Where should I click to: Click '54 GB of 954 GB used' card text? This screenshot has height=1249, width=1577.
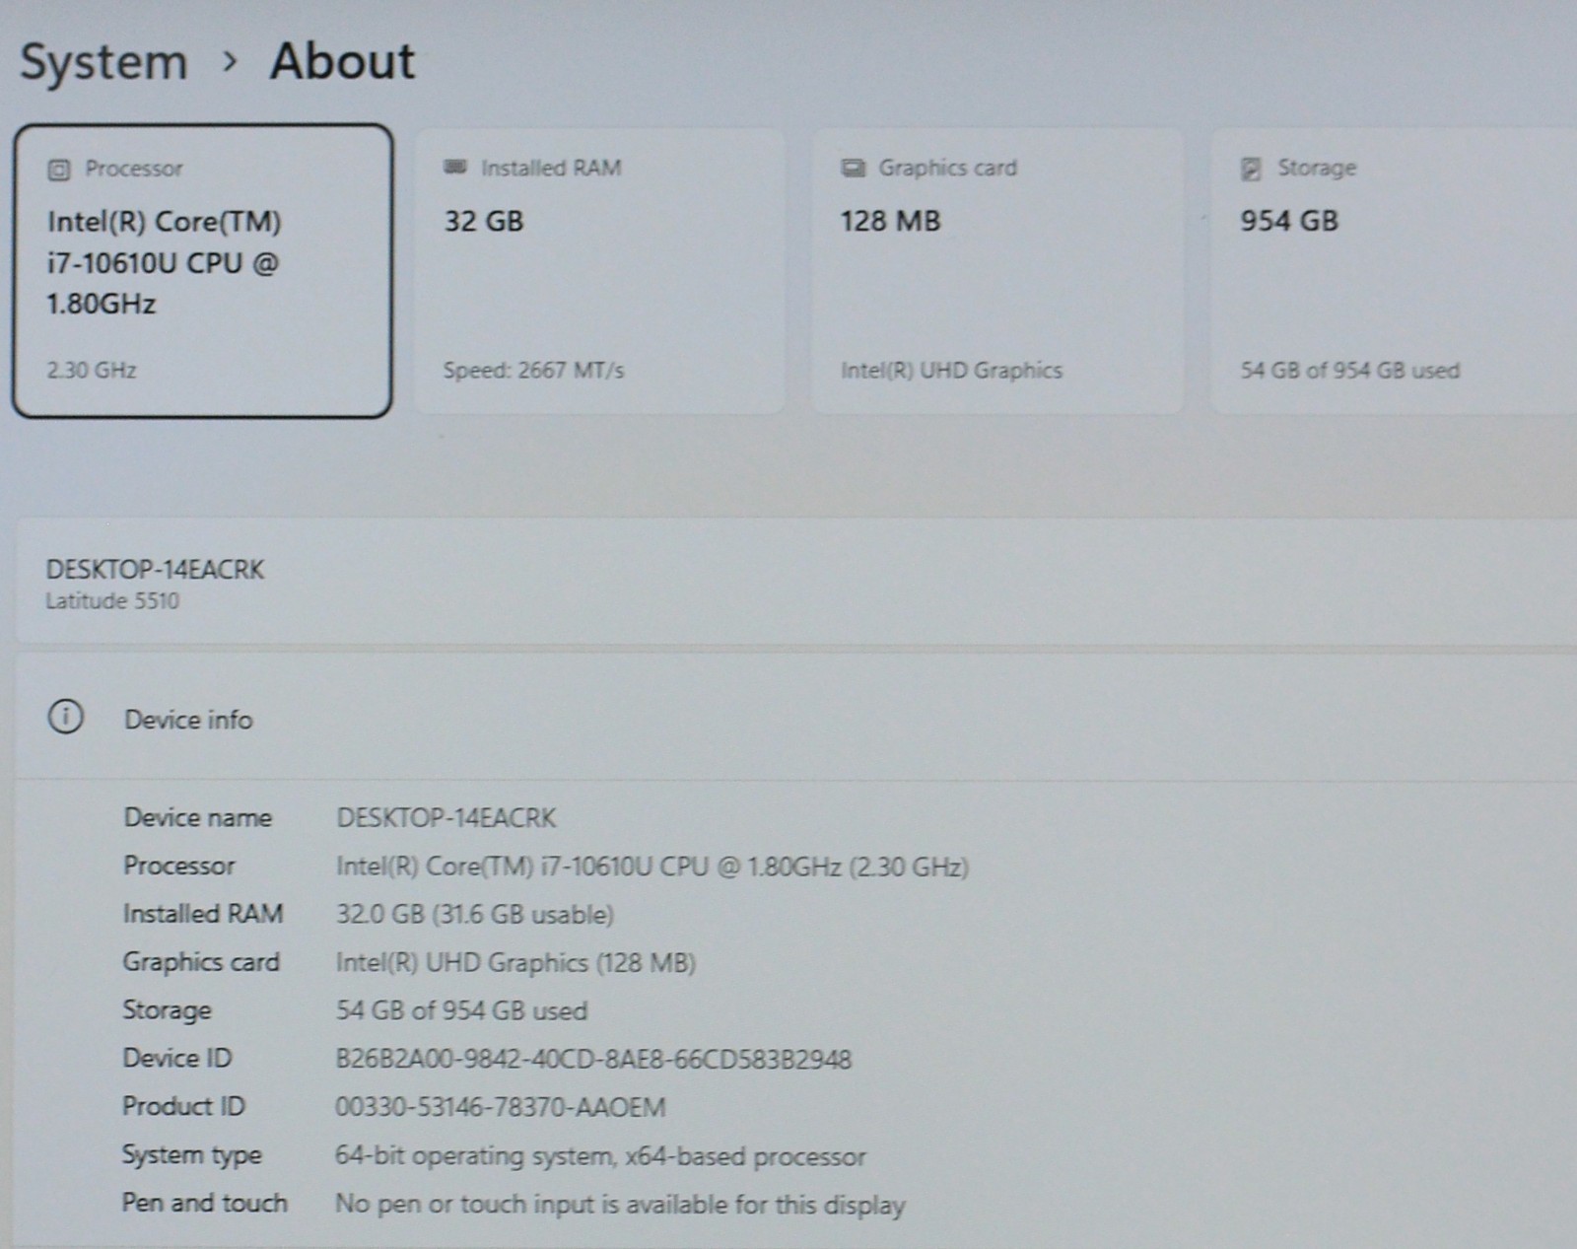pyautogui.click(x=1349, y=371)
